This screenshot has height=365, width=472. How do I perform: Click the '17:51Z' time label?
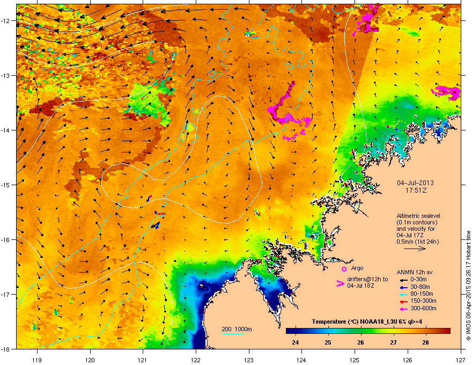click(x=416, y=191)
